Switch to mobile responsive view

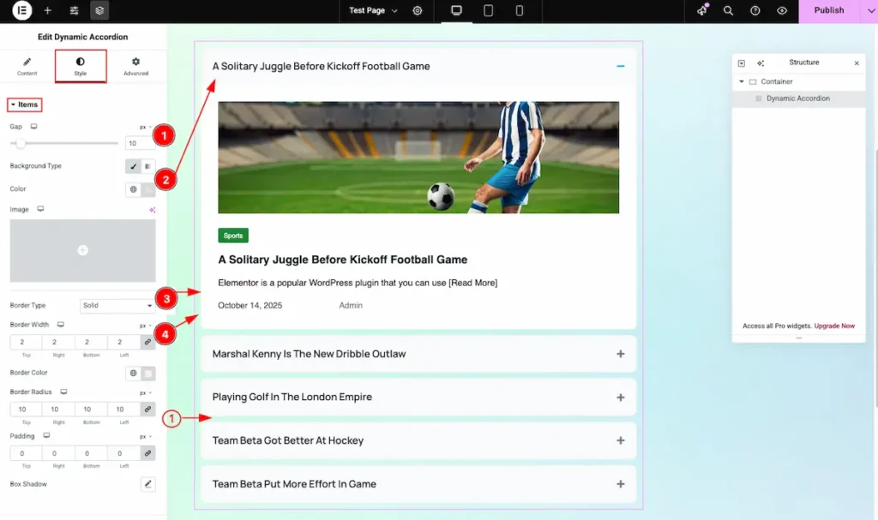(520, 11)
